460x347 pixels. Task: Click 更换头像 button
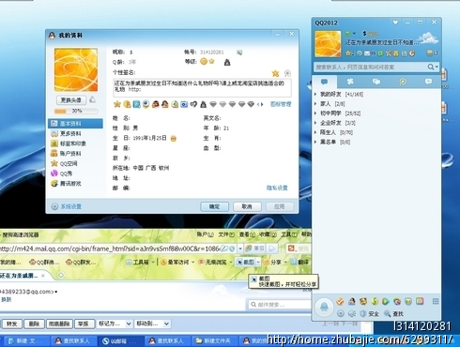coord(71,100)
